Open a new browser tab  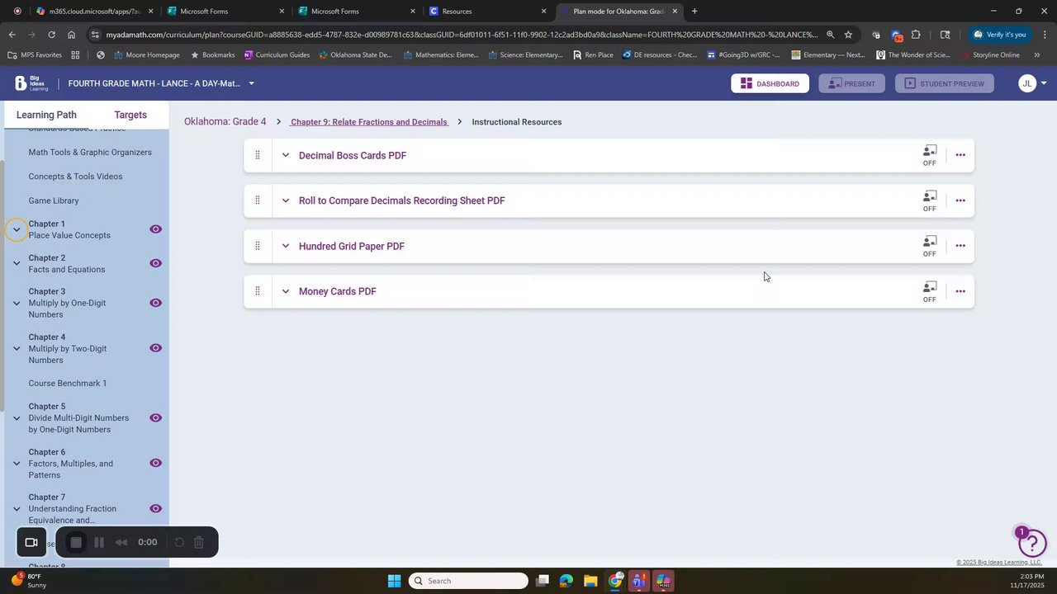[694, 12]
